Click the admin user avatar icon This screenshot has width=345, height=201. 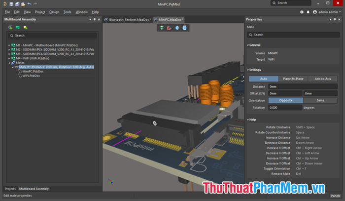coord(315,12)
